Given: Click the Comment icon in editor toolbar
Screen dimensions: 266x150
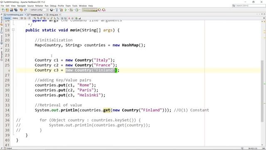Looking at the screenshot, I should click(x=76, y=18).
